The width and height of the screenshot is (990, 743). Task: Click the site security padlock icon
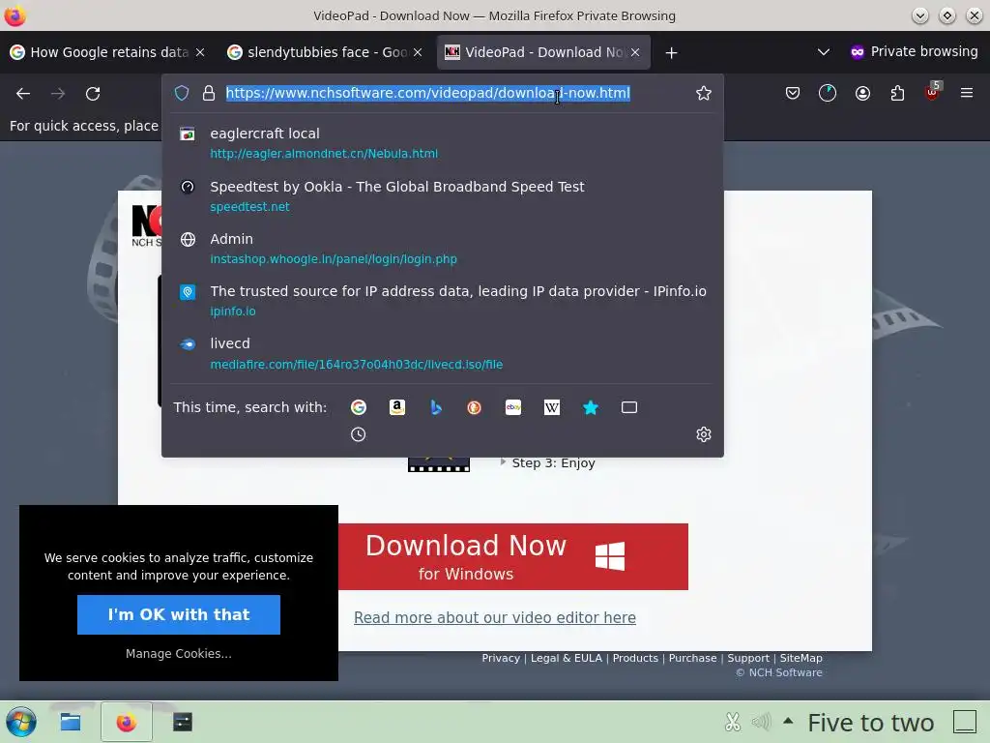209,93
